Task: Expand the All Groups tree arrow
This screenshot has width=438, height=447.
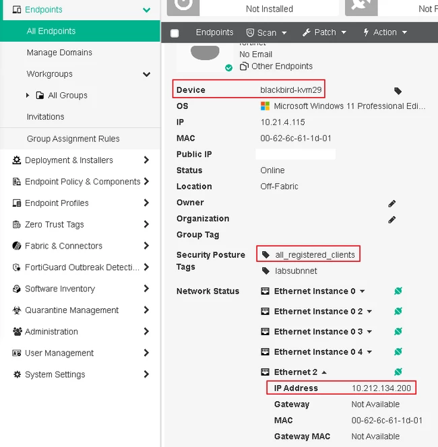Action: [x=28, y=95]
